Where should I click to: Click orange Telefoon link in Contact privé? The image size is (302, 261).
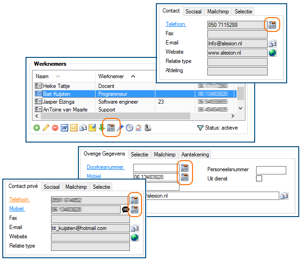tap(19, 199)
